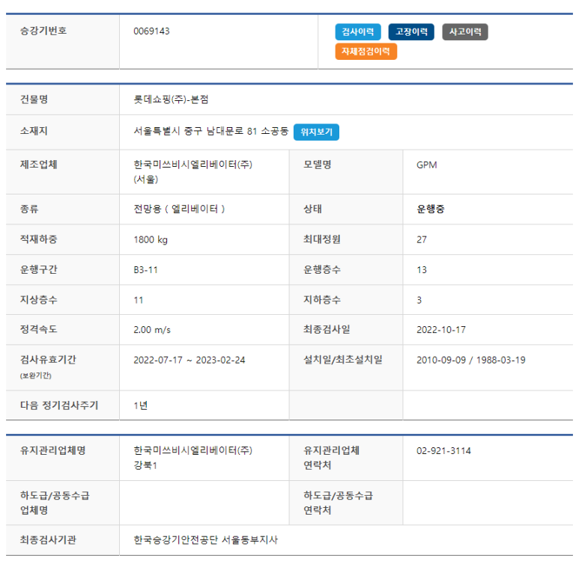Screen dimensions: 579x561
Task: Select next inspection cycle 1년
Action: (140, 405)
